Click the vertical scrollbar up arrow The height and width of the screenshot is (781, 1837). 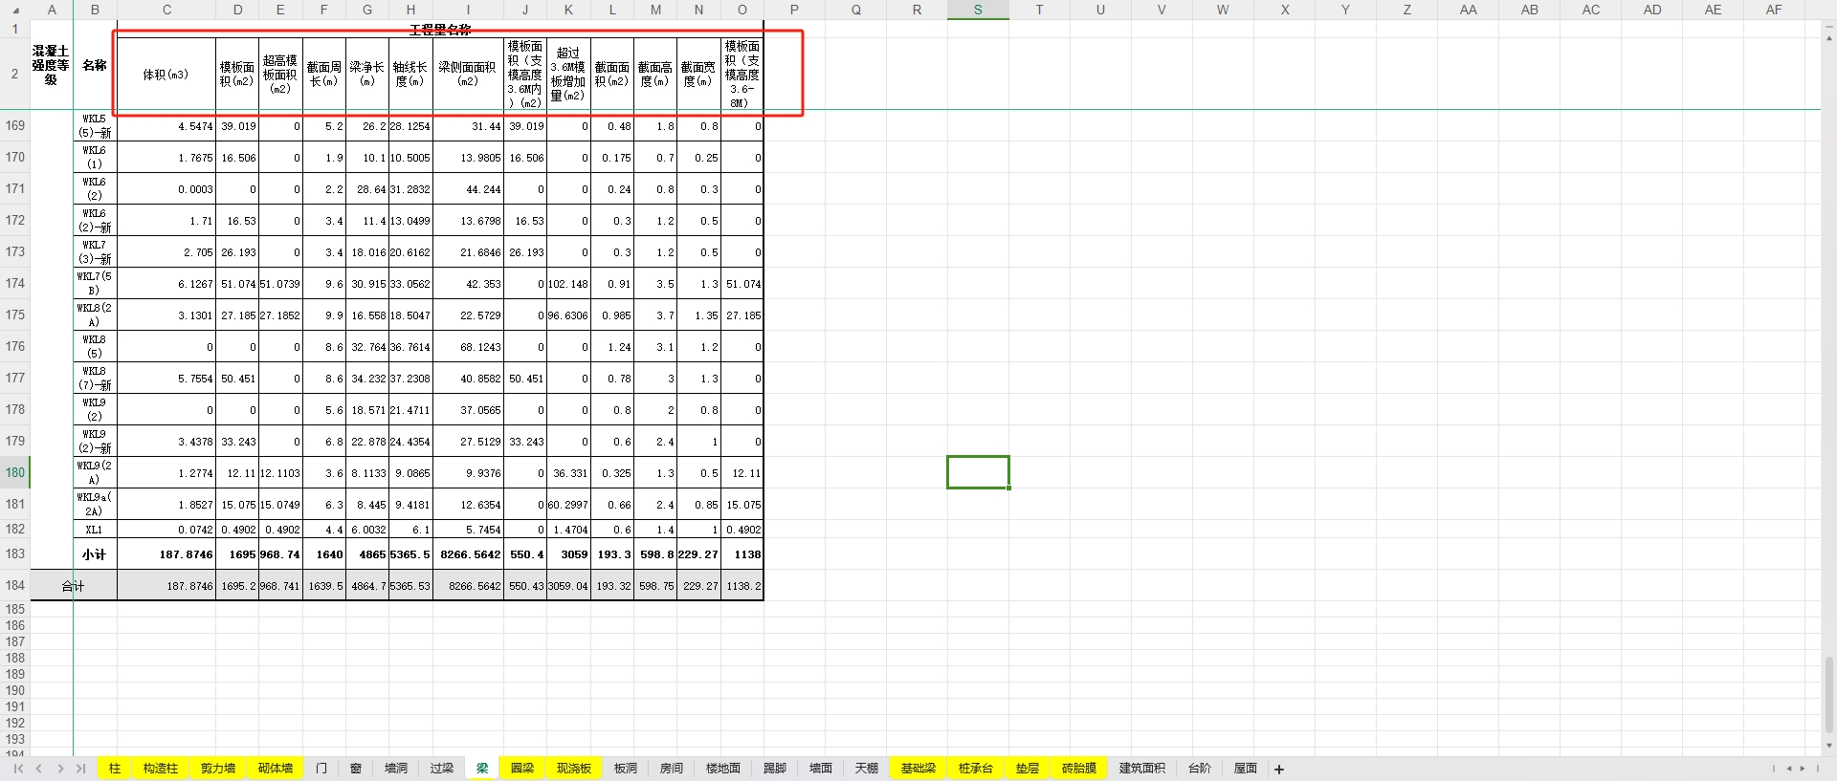tap(1829, 39)
